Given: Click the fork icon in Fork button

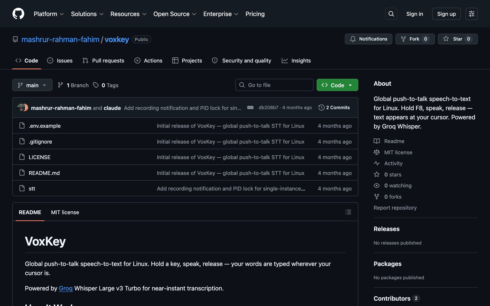Looking at the screenshot, I should (403, 39).
